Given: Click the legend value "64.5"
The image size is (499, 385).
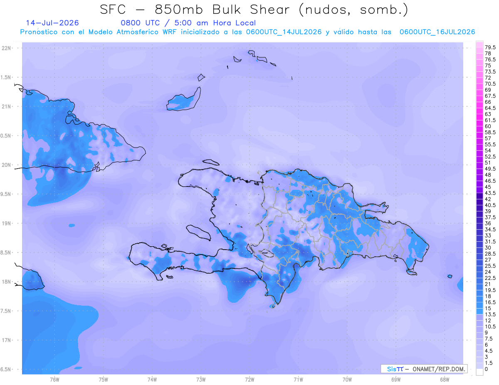Looking at the screenshot, I should point(490,108).
